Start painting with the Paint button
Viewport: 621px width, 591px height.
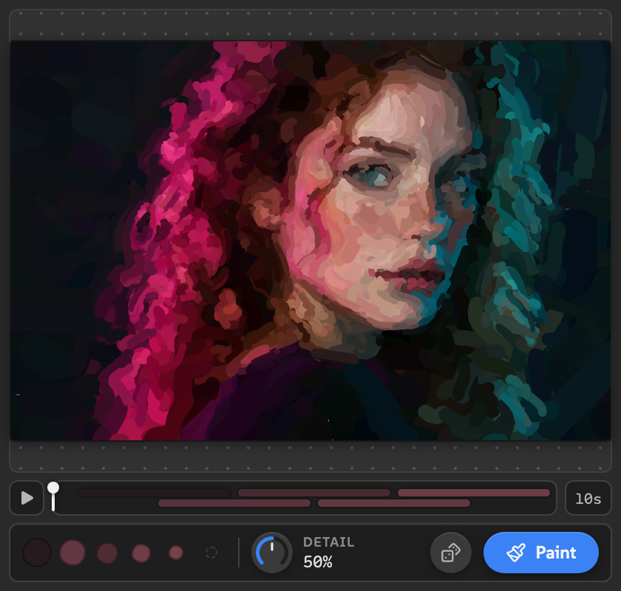541,553
